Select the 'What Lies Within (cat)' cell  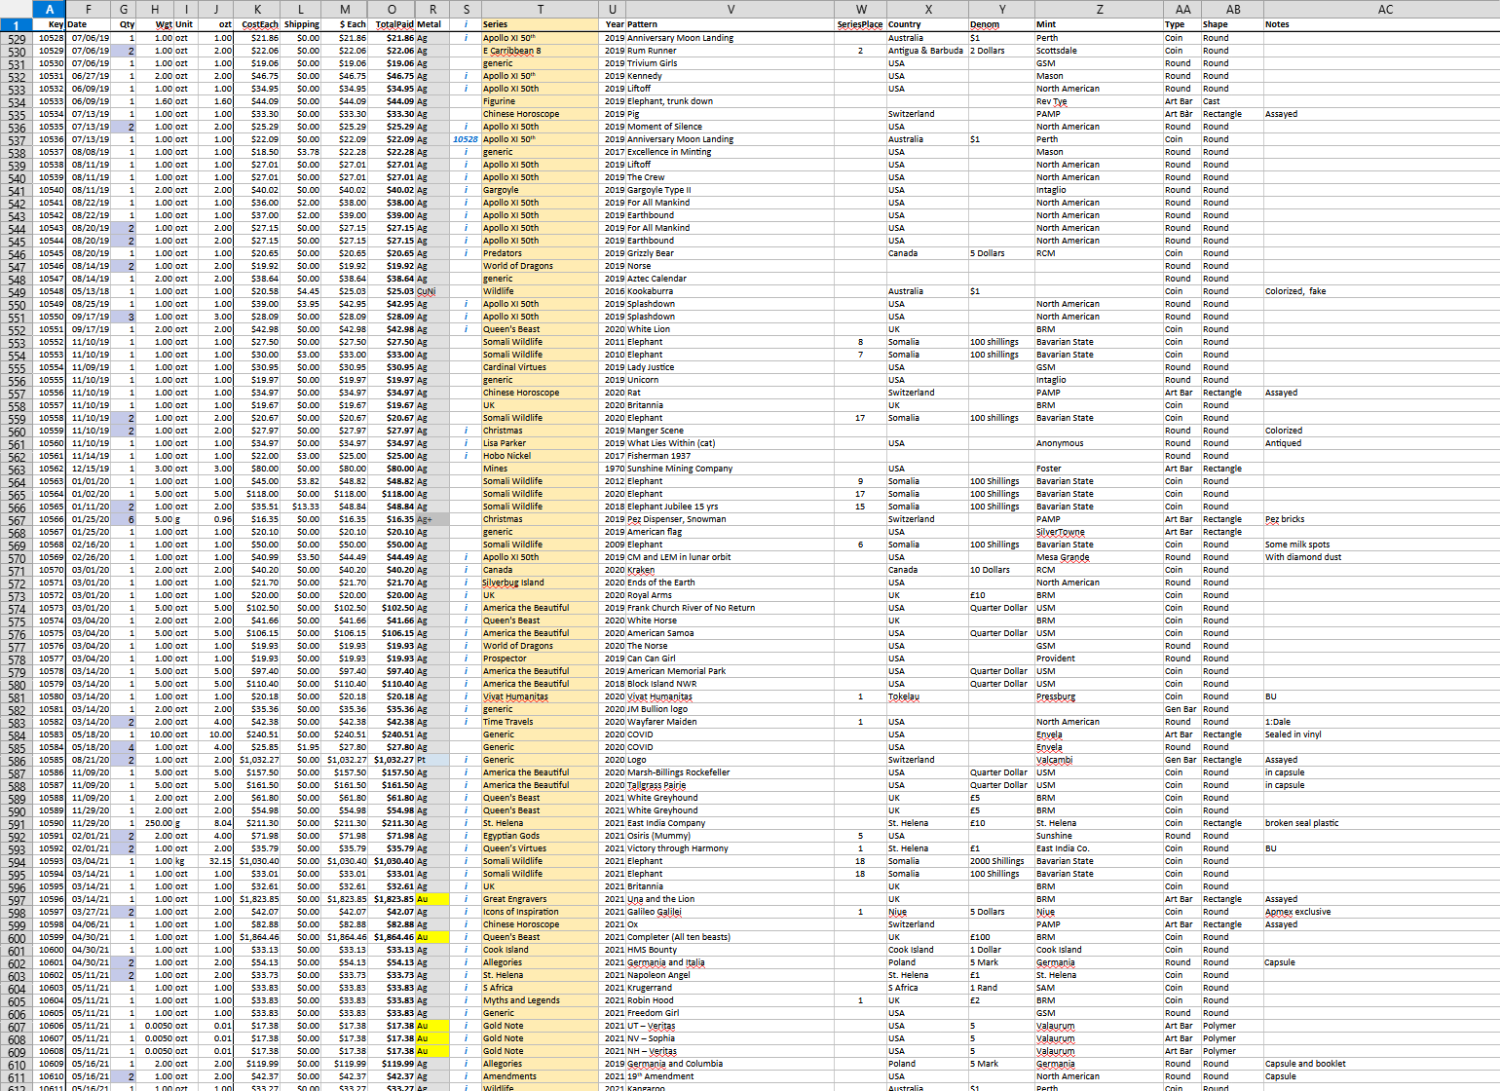click(731, 443)
